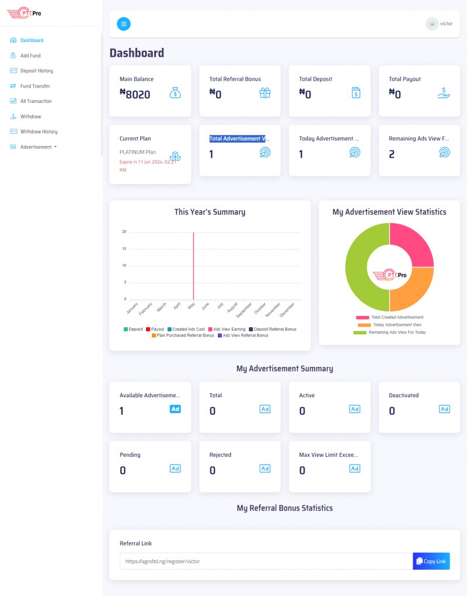Open Withdraw page from sidebar

tap(31, 116)
